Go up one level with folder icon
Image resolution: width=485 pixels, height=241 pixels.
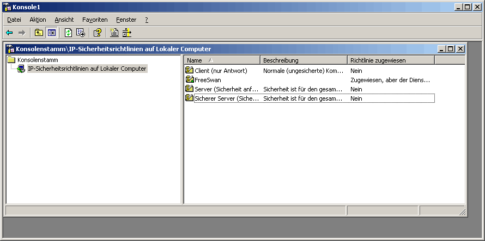[x=39, y=33]
